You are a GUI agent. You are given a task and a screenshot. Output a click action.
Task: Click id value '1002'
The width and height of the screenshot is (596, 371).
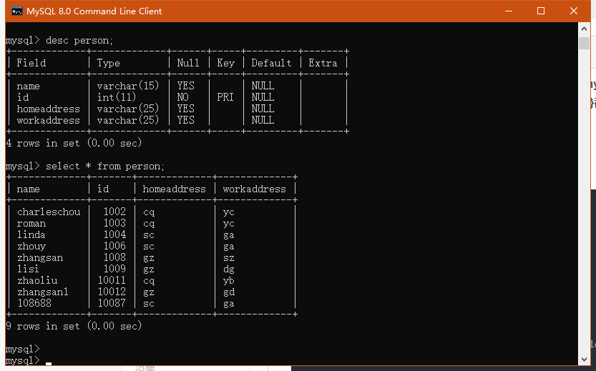114,212
